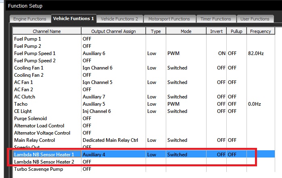Open PWM mode cell for Tacho

click(x=173, y=104)
